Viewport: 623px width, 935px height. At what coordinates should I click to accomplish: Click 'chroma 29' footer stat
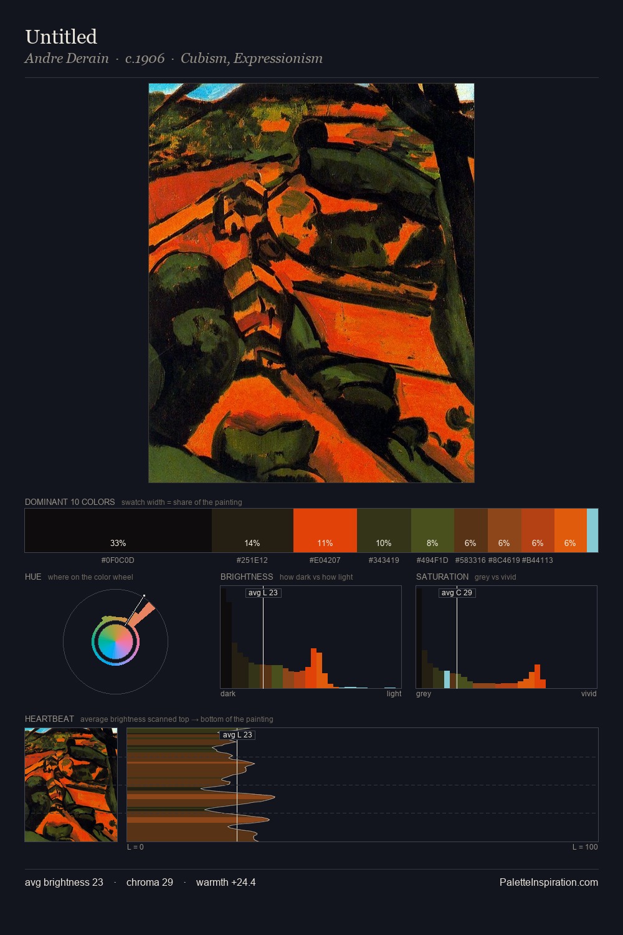click(x=150, y=882)
